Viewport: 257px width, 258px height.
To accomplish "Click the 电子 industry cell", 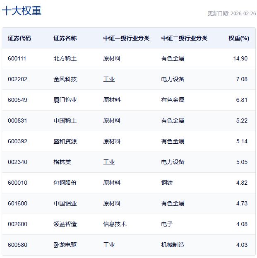I will 167,224.
